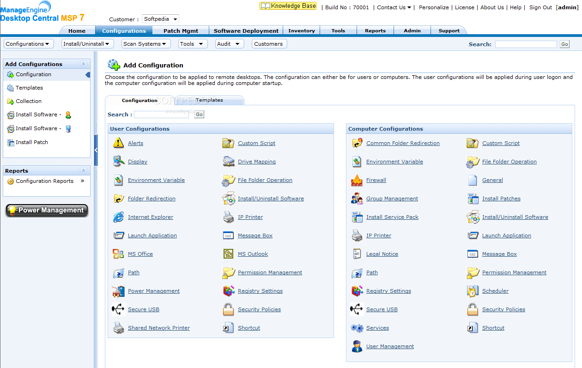This screenshot has width=582, height=368.
Task: Open the Scheduler icon
Action: tap(473, 291)
